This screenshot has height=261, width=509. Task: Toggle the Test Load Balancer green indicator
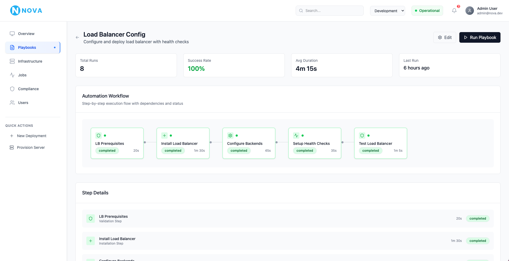[368, 135]
